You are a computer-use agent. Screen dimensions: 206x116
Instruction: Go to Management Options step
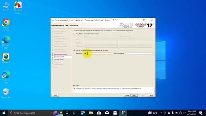pyautogui.click(x=61, y=54)
